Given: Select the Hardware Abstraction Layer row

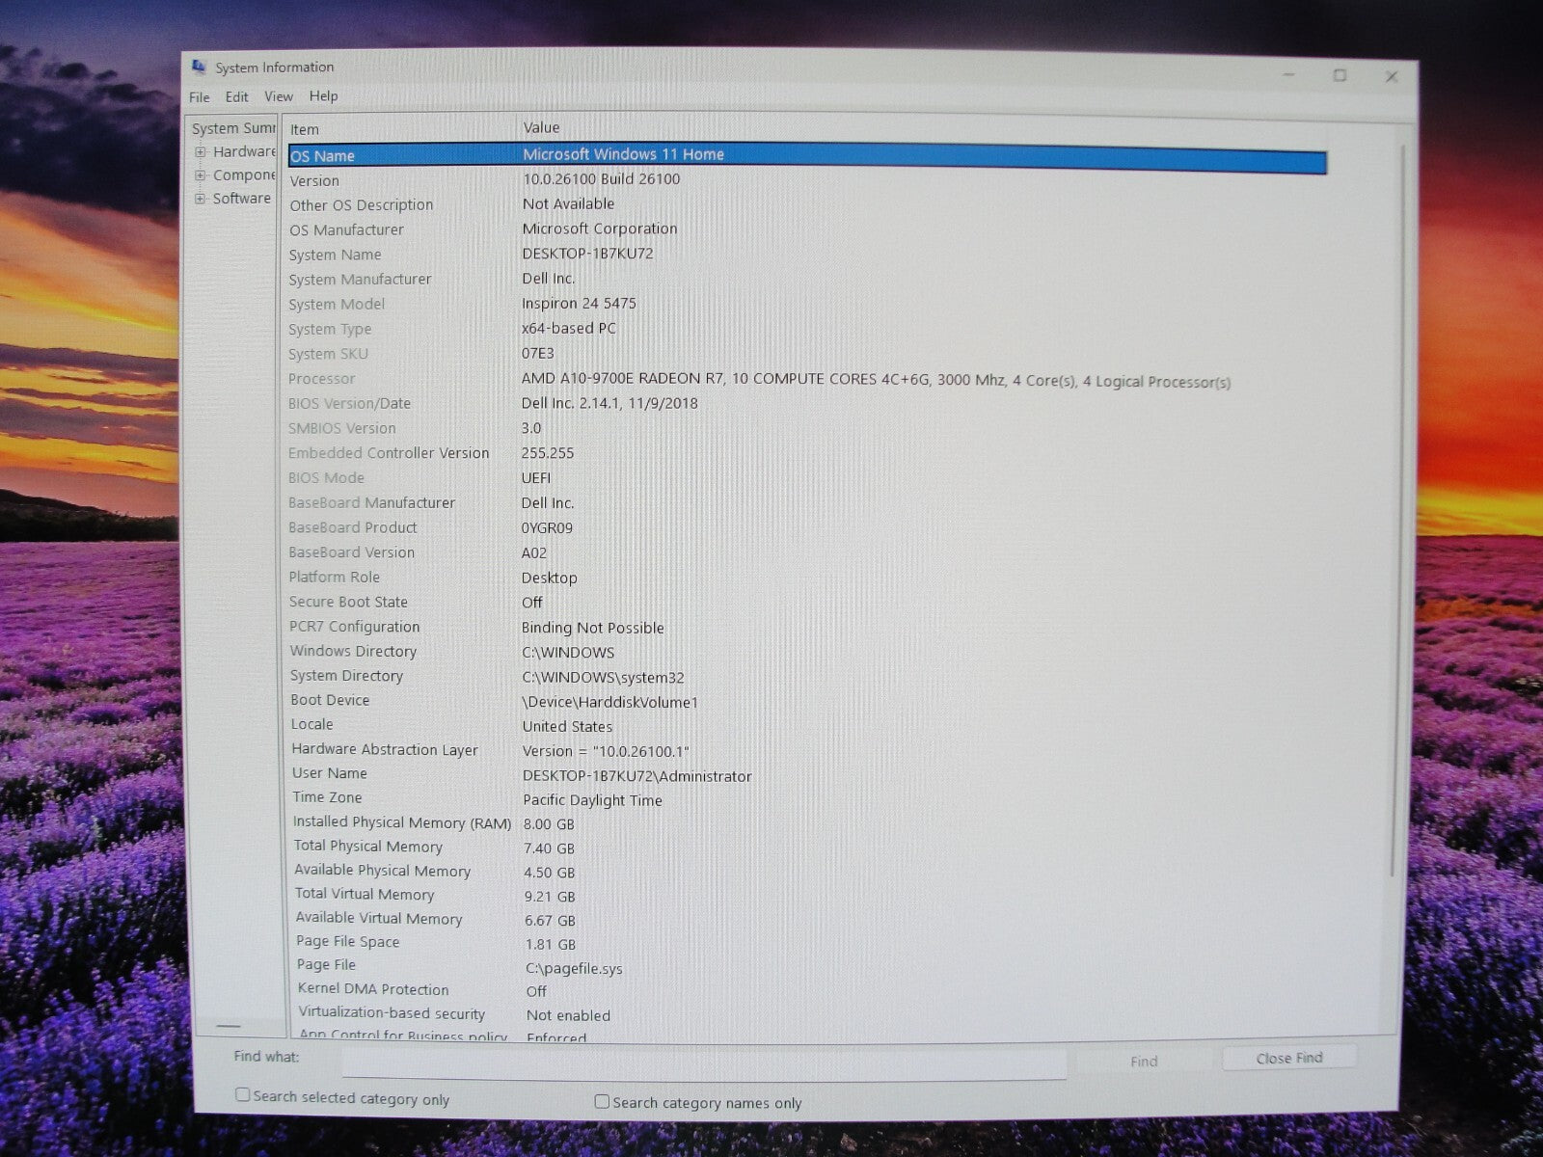Looking at the screenshot, I should pos(807,750).
